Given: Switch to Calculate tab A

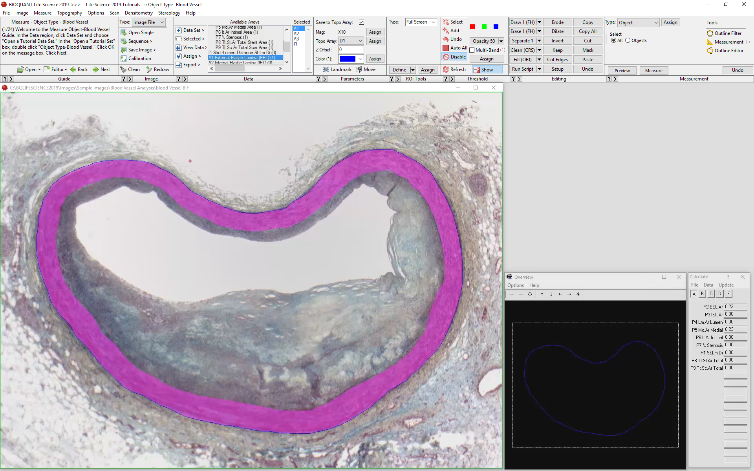Looking at the screenshot, I should (694, 294).
